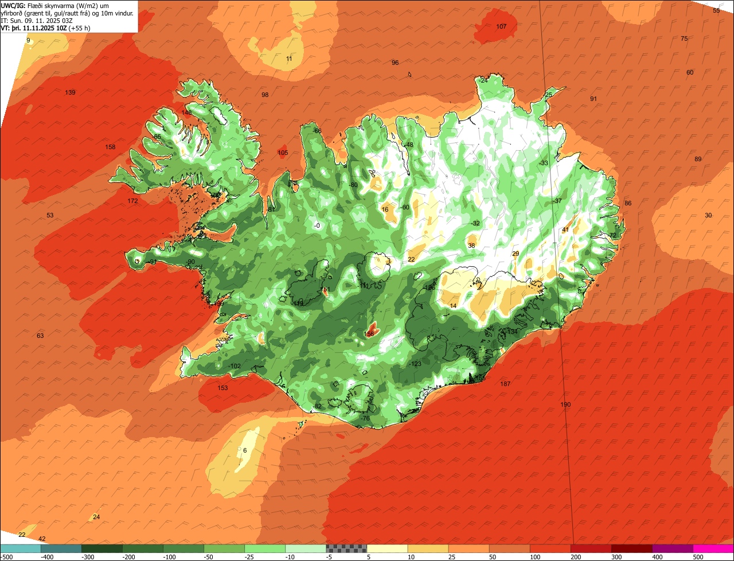
Task: Click the map value 107
Action: [501, 27]
